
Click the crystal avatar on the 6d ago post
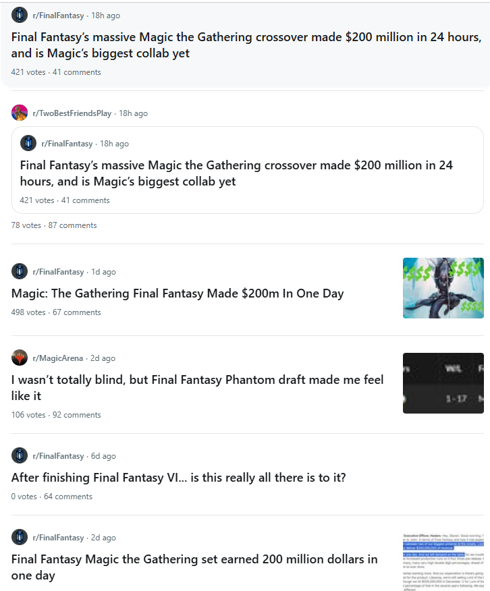(x=20, y=455)
